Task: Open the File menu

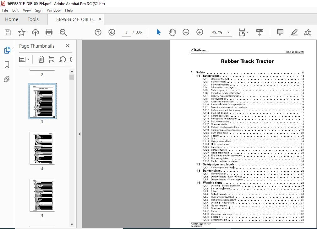Action: (5, 10)
